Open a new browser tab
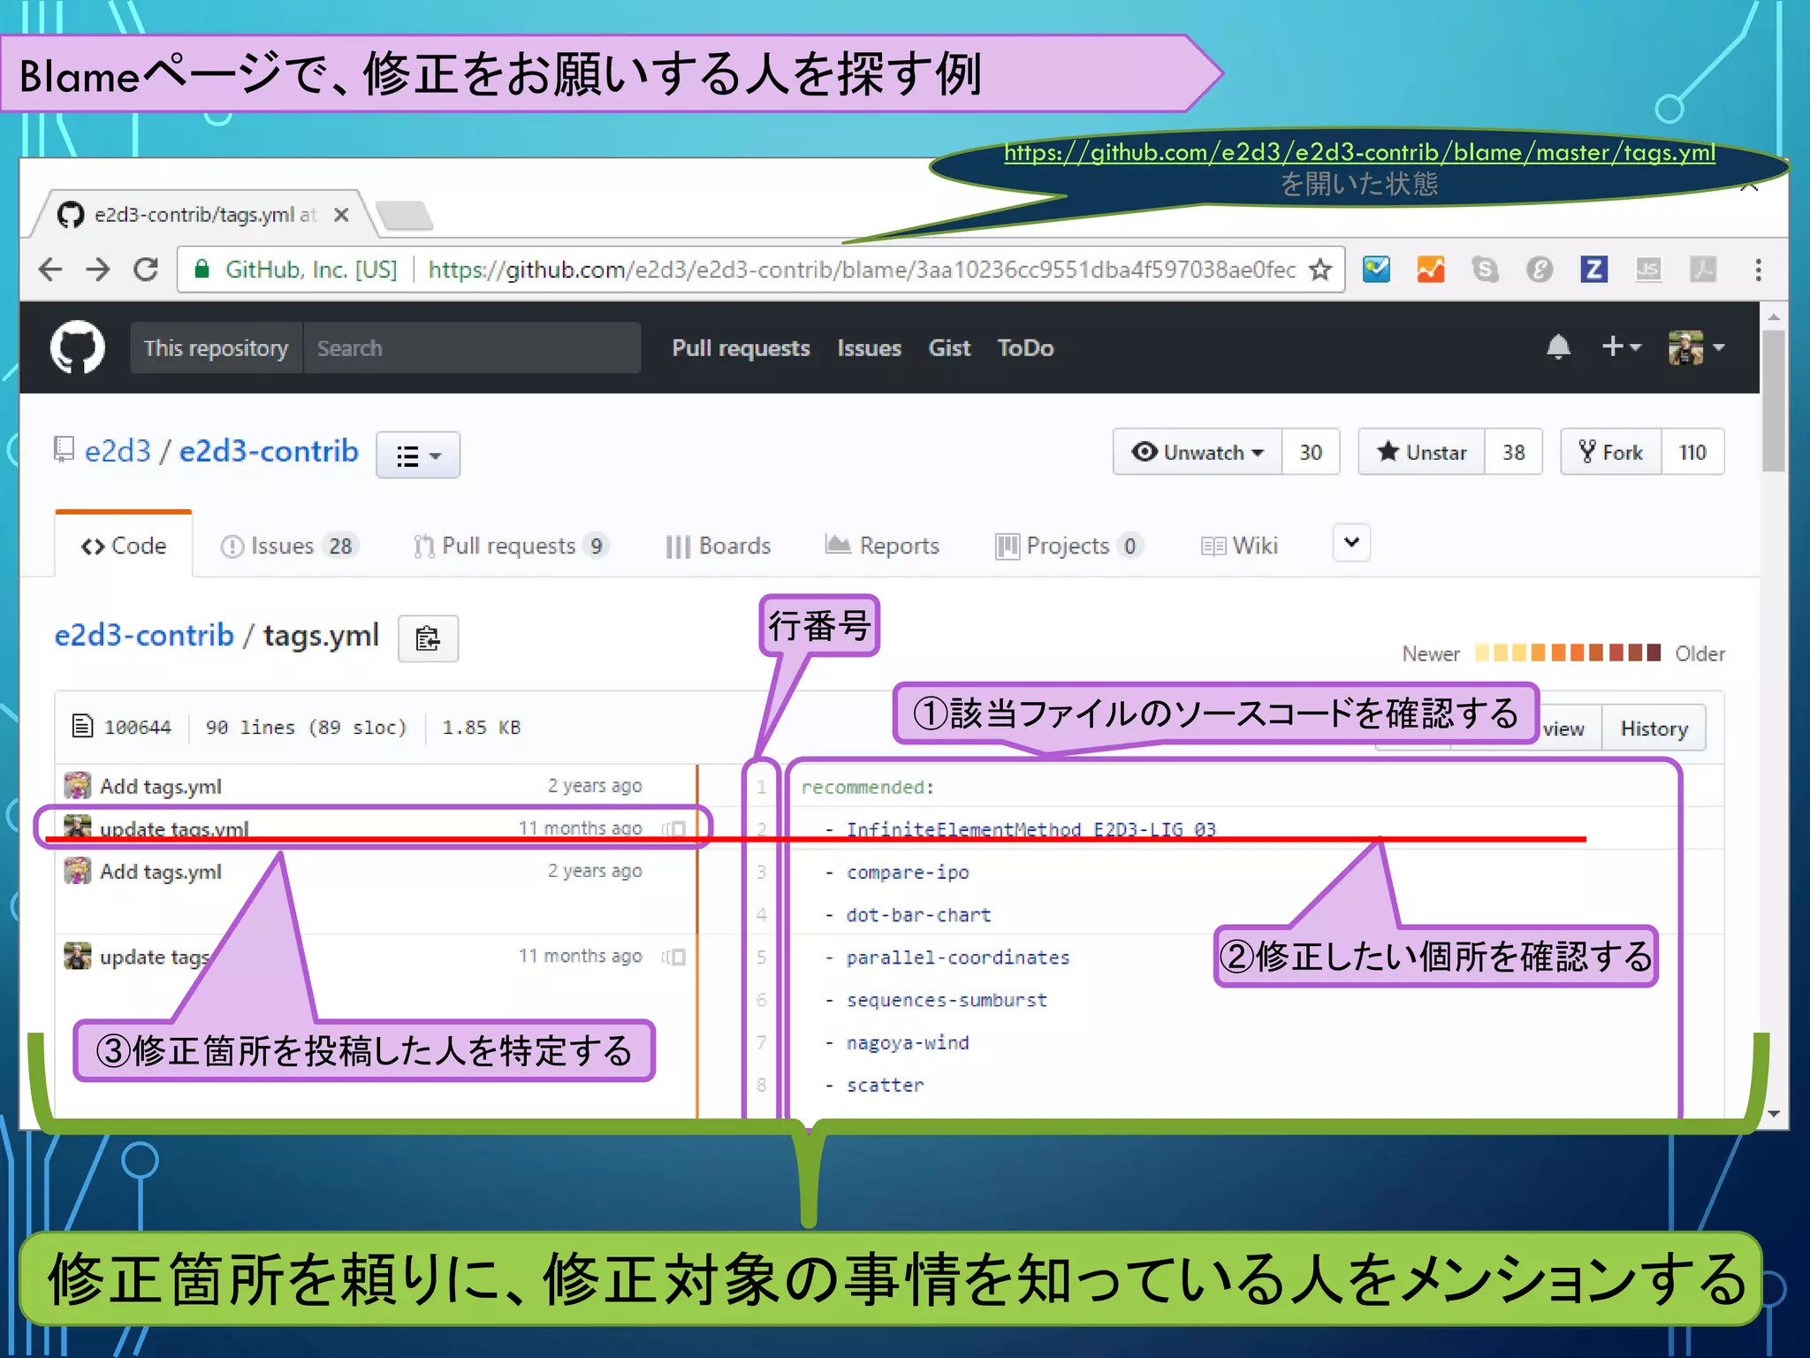 click(x=405, y=215)
